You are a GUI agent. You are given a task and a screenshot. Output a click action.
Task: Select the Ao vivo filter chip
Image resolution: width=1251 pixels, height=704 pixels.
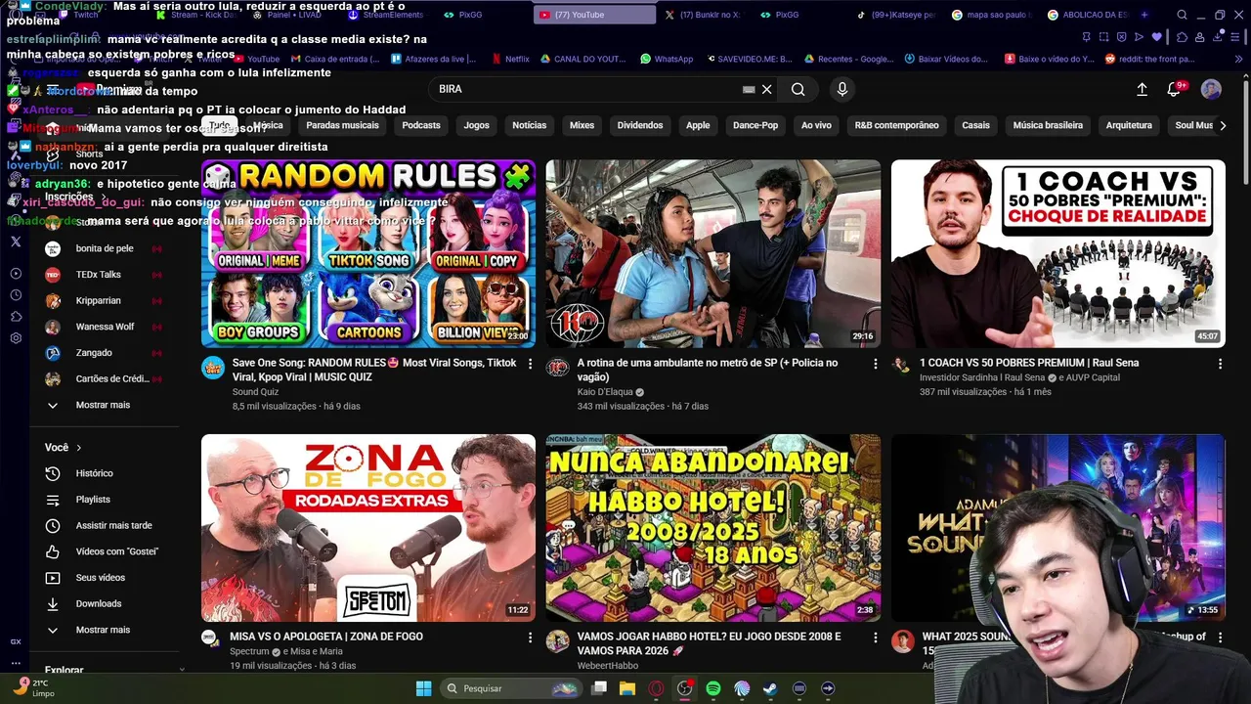tap(816, 125)
